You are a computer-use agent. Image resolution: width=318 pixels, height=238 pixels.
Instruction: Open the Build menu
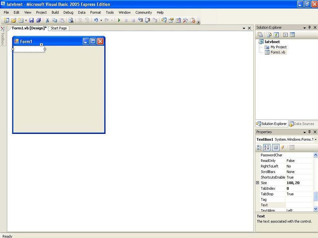pos(55,12)
